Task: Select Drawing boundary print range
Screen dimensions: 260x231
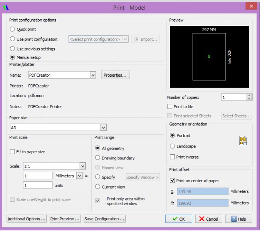Action: (97, 158)
